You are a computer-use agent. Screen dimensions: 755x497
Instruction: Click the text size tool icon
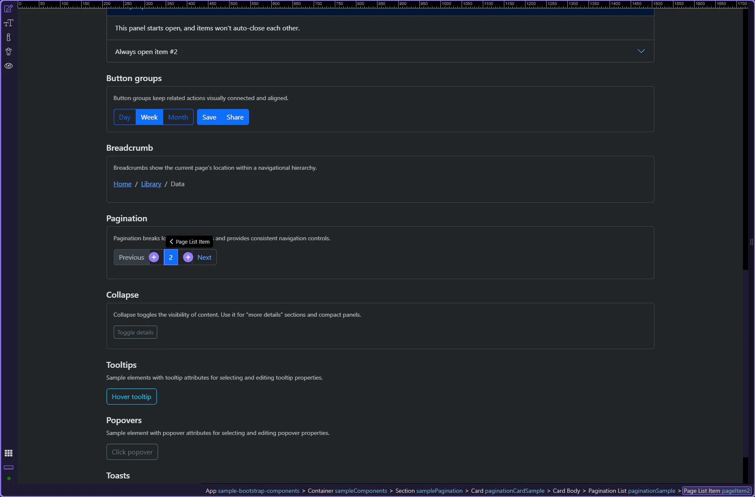(8, 23)
